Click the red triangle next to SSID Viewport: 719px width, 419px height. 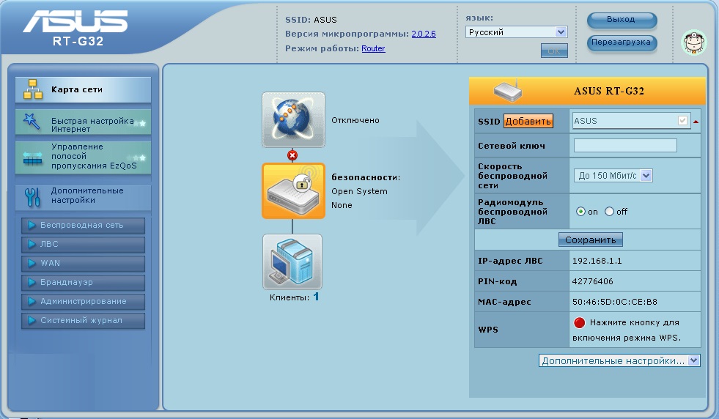click(x=696, y=122)
